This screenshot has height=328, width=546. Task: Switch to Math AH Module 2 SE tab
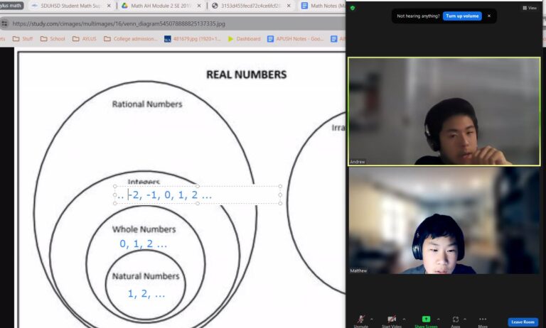tap(161, 6)
